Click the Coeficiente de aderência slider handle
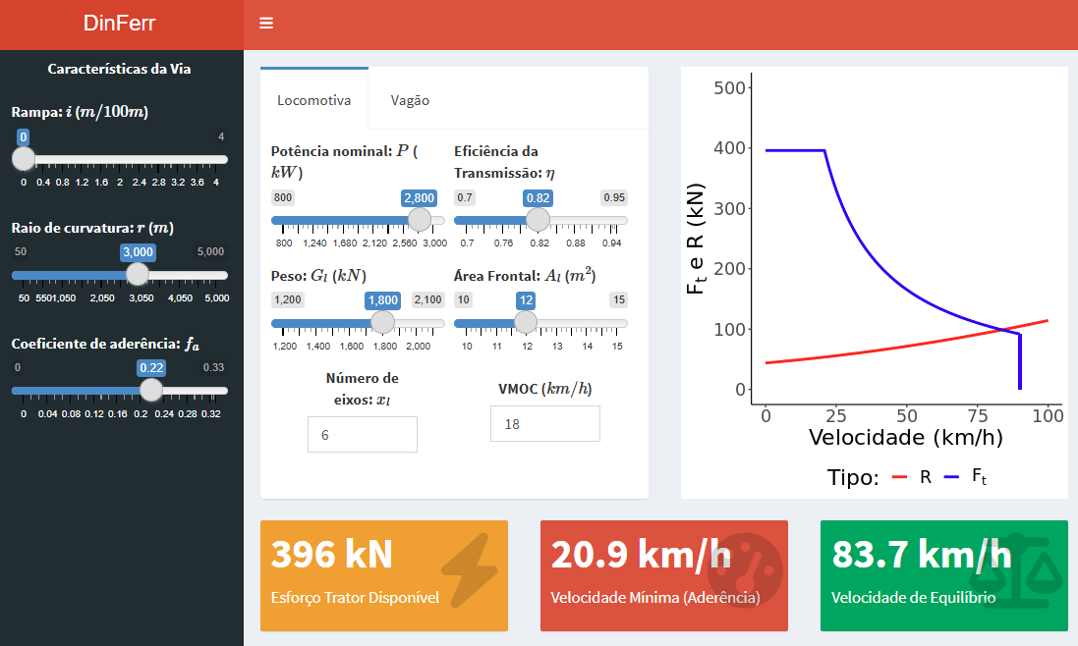Screen dimensions: 1078x646 coord(150,390)
